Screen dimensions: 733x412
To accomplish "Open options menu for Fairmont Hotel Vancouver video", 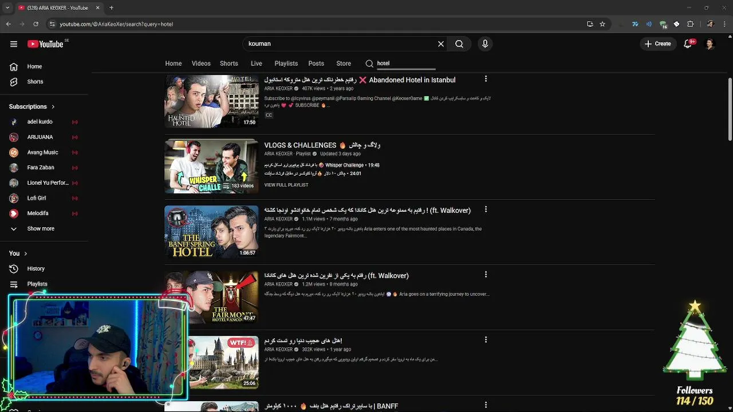I will (x=486, y=275).
